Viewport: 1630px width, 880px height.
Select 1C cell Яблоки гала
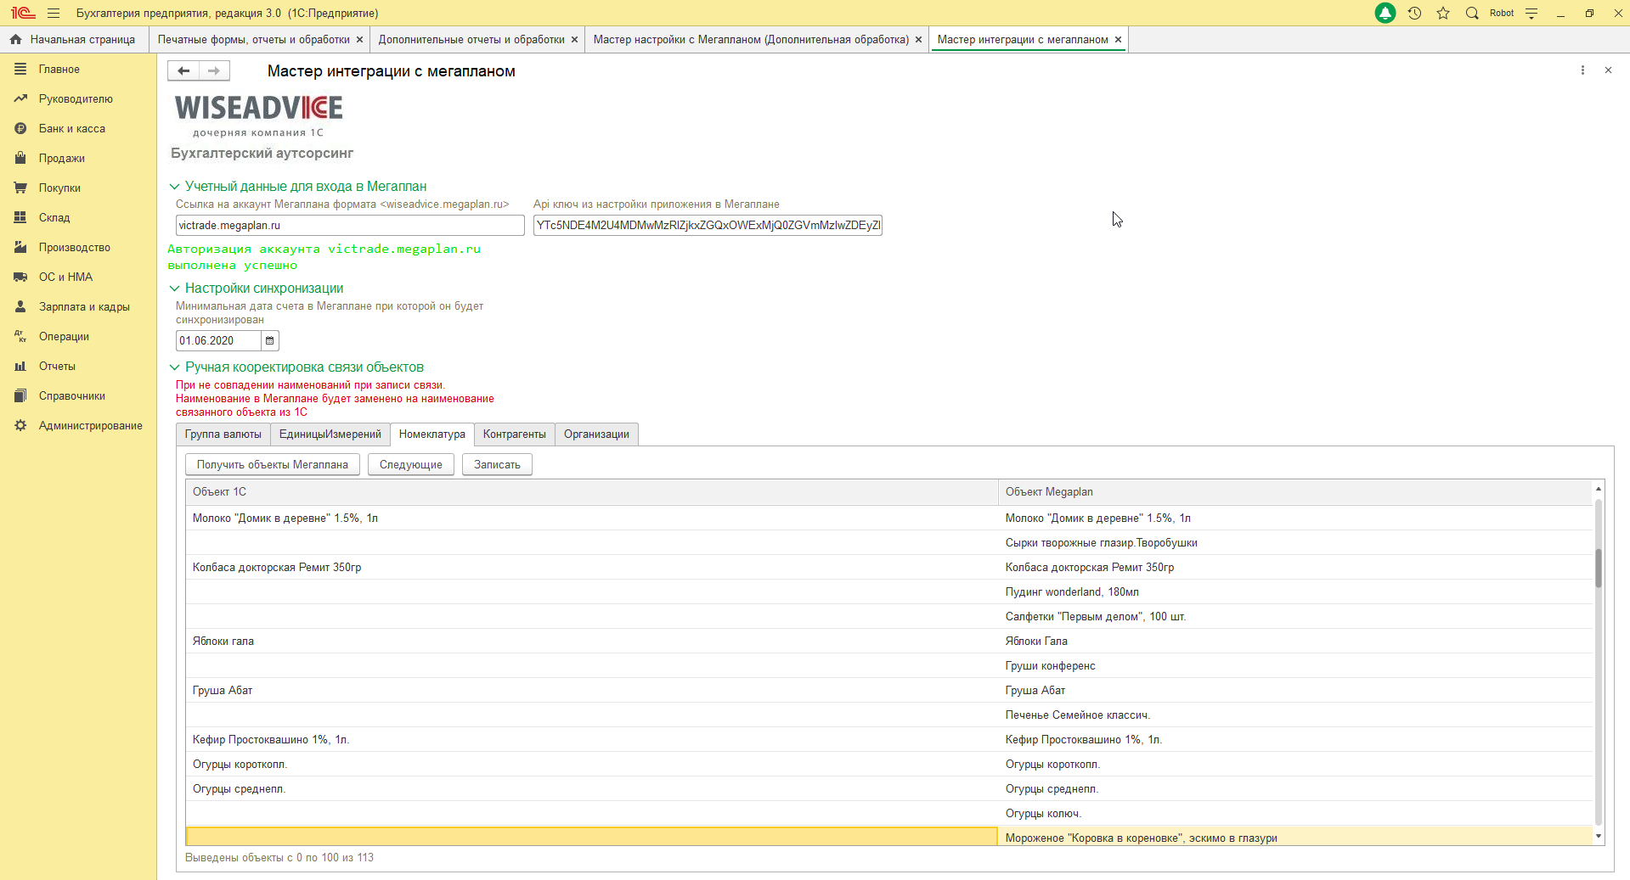(592, 641)
